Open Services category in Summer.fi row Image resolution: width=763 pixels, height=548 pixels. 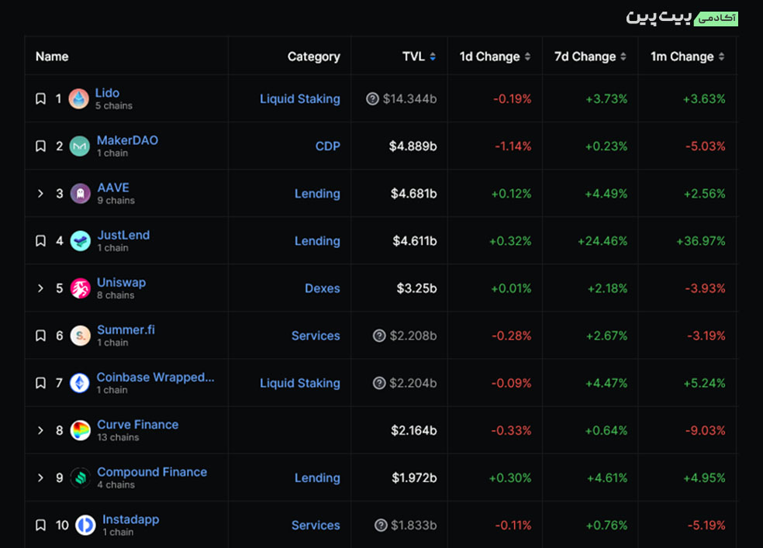point(316,336)
